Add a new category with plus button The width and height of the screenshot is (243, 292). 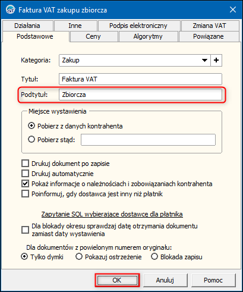click(x=216, y=60)
